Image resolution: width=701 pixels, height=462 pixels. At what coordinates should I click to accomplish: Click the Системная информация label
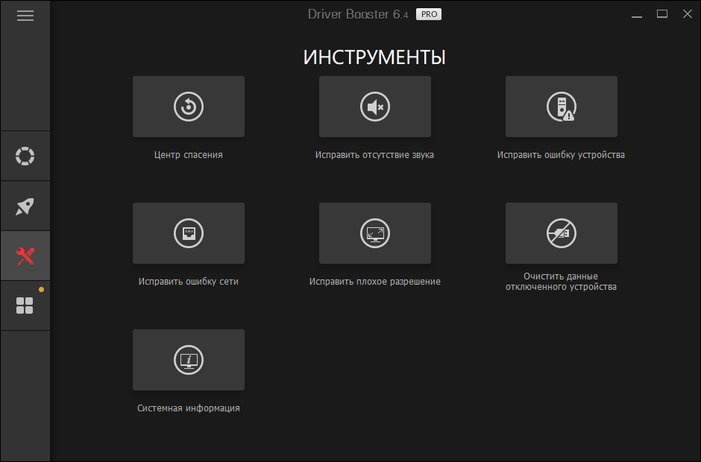pos(189,408)
